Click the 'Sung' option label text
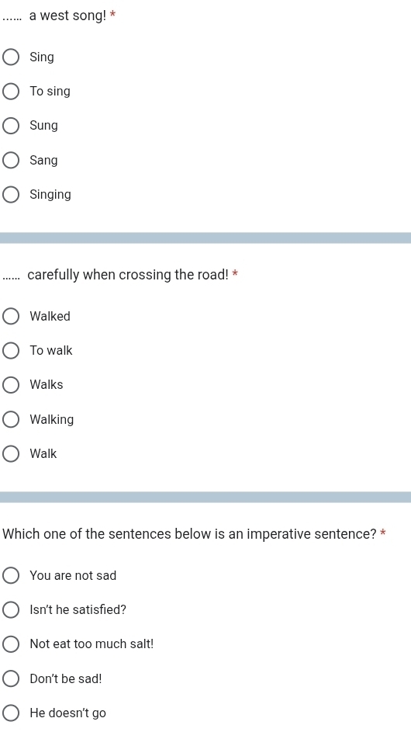411x732 pixels. [44, 126]
